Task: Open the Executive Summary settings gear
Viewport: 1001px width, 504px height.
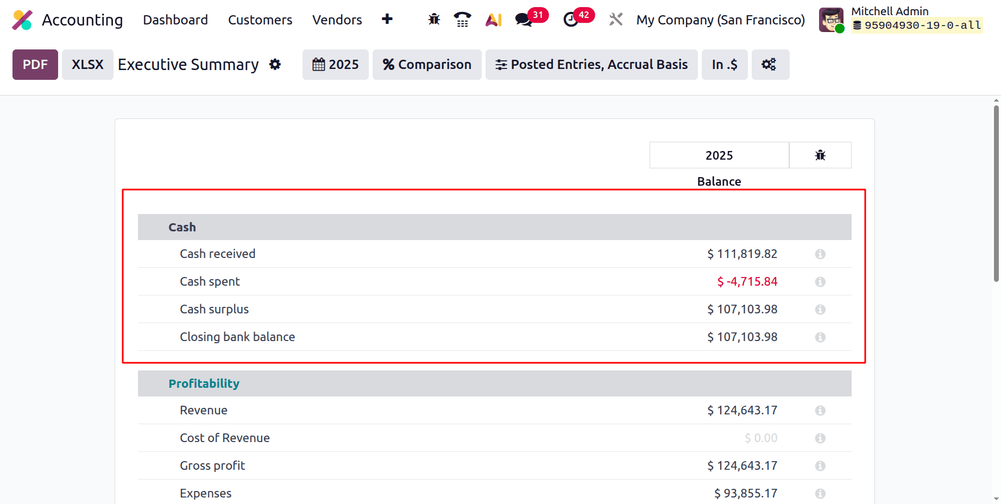Action: point(275,64)
